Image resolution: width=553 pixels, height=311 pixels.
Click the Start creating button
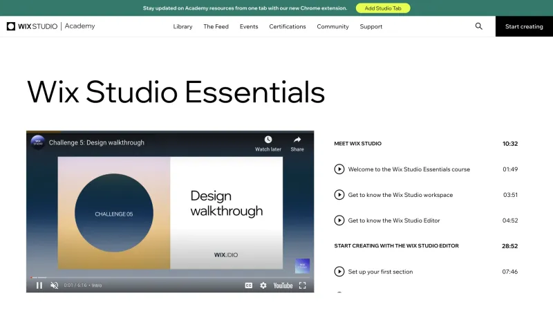[x=524, y=26]
